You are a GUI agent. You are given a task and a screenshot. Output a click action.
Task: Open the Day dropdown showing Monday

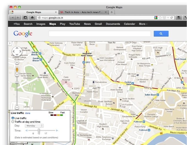pos(34,126)
